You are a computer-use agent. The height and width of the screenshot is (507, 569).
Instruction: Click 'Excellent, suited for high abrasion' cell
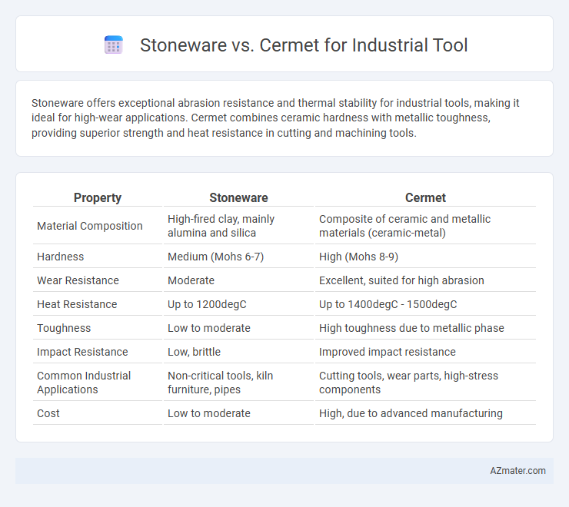[x=425, y=280]
